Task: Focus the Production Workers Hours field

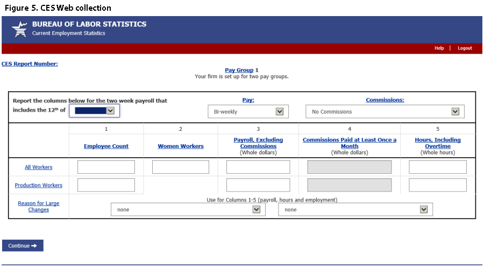Action: coord(438,185)
